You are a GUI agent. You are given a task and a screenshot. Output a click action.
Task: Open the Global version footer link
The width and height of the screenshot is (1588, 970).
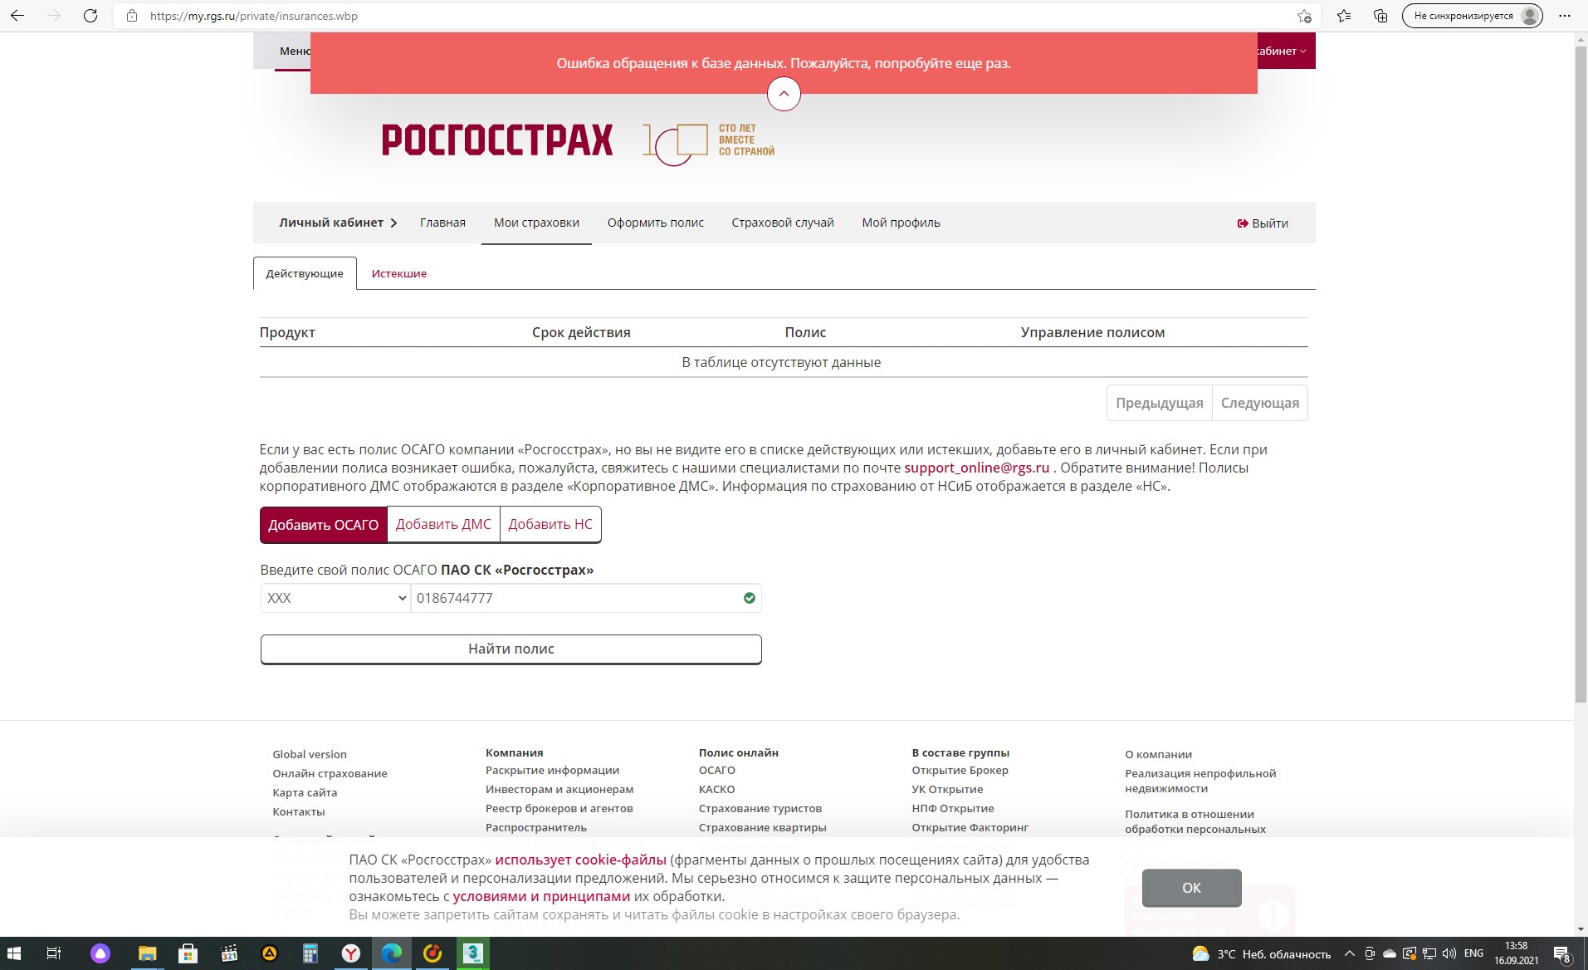coord(310,754)
